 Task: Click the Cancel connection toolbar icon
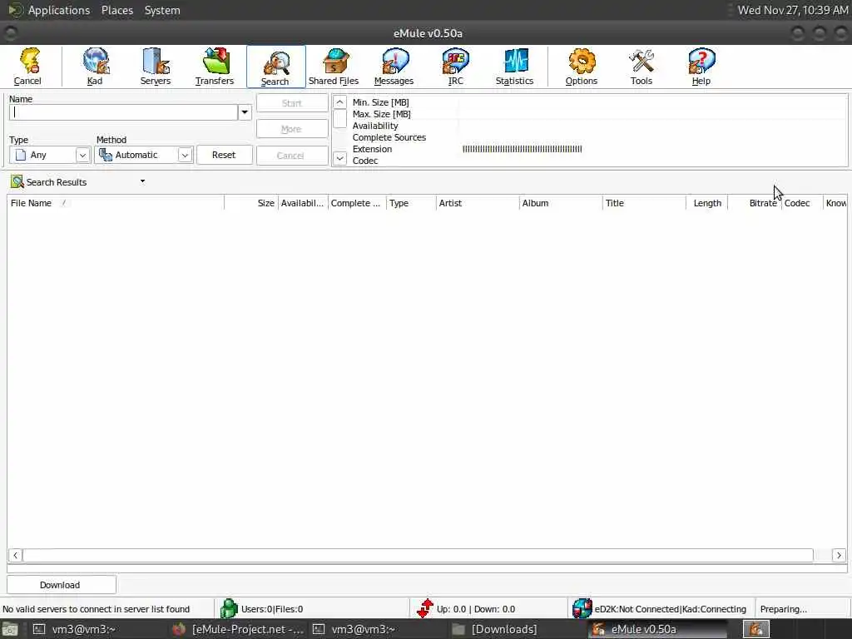click(27, 67)
